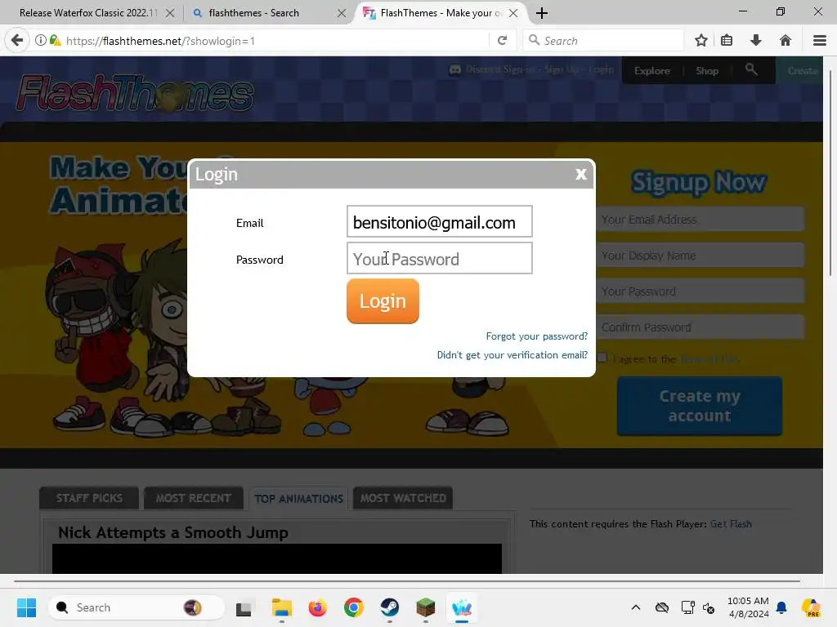
Task: Click the FlashThemes logo
Action: tap(135, 93)
